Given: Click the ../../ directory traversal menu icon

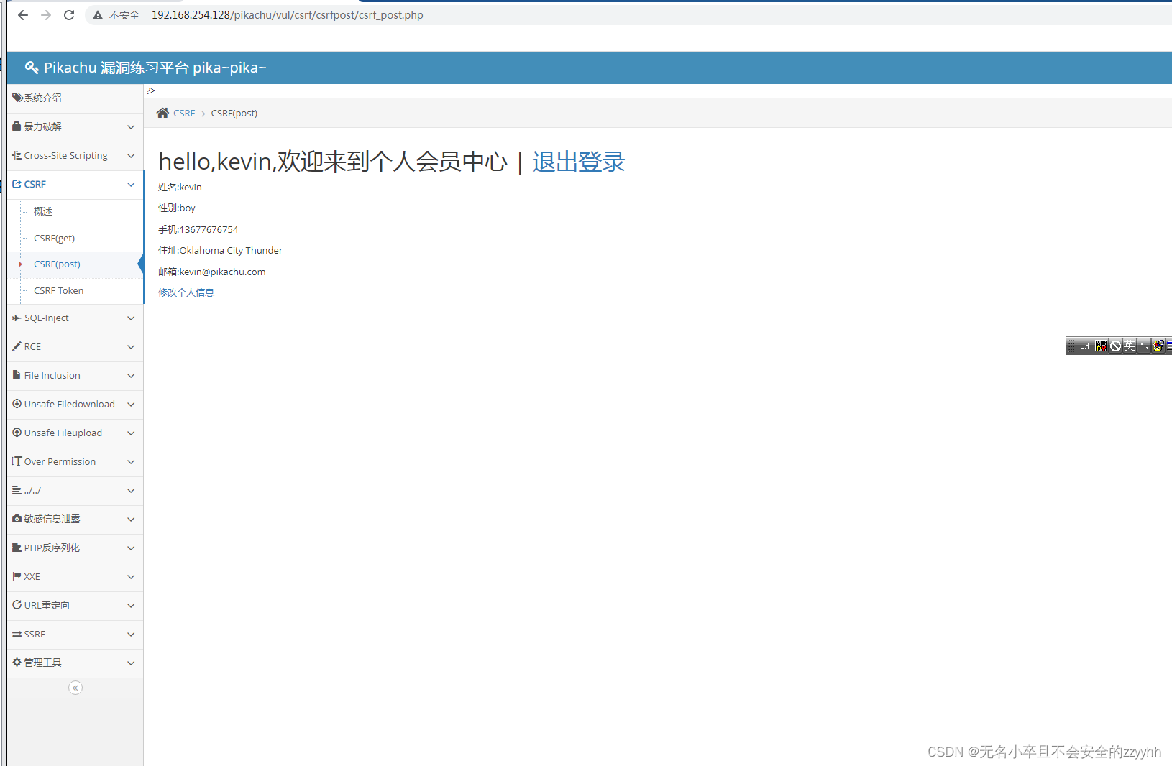Looking at the screenshot, I should pyautogui.click(x=17, y=490).
